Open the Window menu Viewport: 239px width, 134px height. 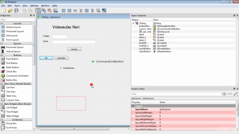(x=45, y=6)
